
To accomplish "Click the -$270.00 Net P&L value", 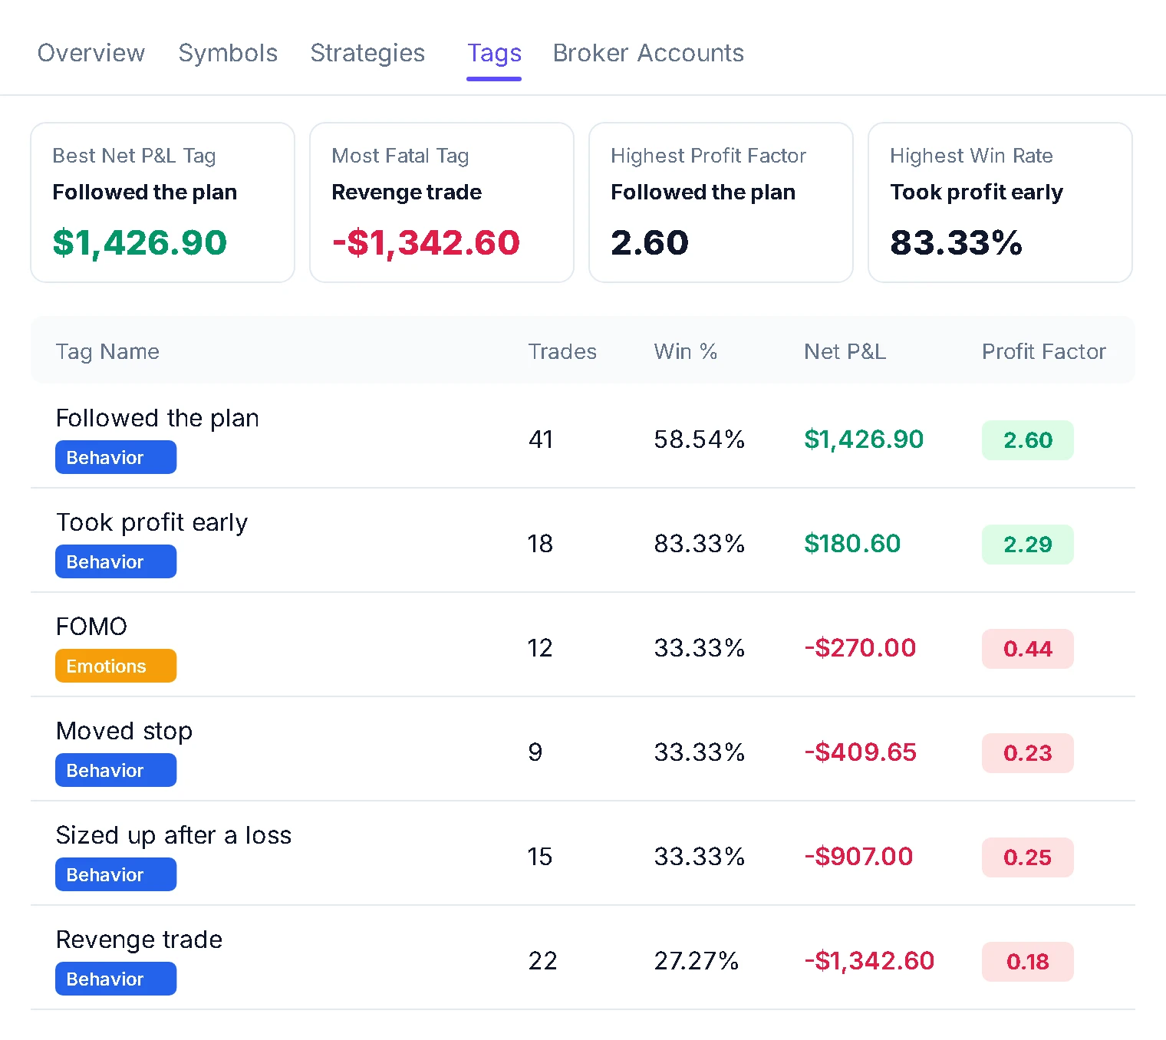I will (x=860, y=648).
